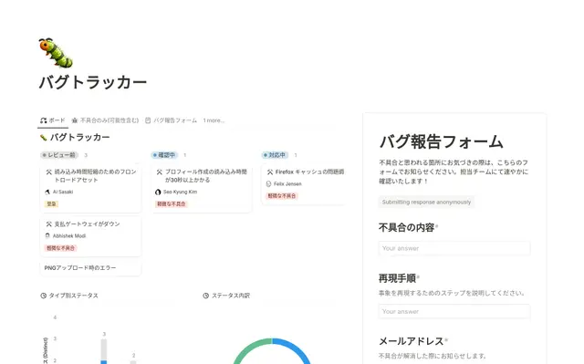The width and height of the screenshot is (584, 364).
Task: Click the chart icon beside タイプ別ステータス
Action: [44, 296]
